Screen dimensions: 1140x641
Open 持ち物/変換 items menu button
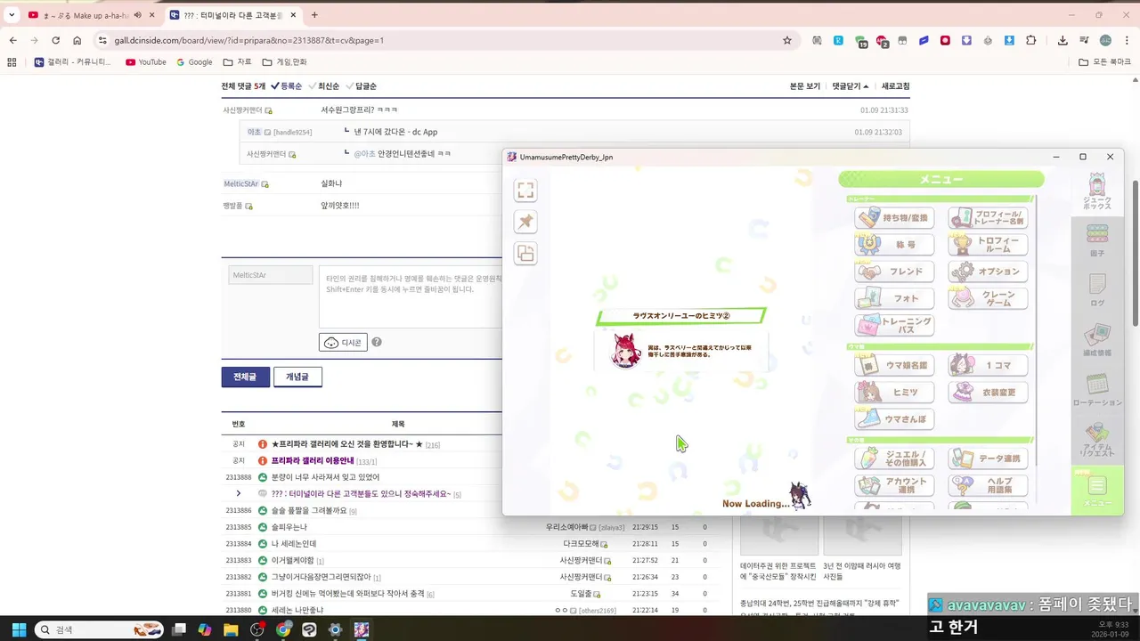[895, 217]
